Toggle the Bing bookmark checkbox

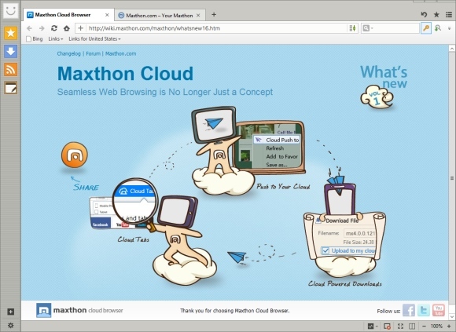click(28, 39)
